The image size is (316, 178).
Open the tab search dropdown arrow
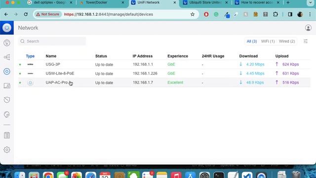coord(311,2)
